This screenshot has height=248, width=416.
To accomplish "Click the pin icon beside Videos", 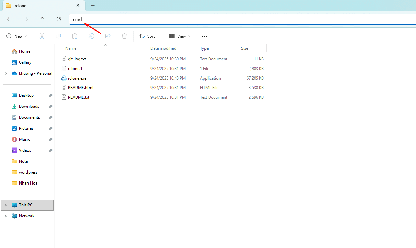I will tap(50, 150).
